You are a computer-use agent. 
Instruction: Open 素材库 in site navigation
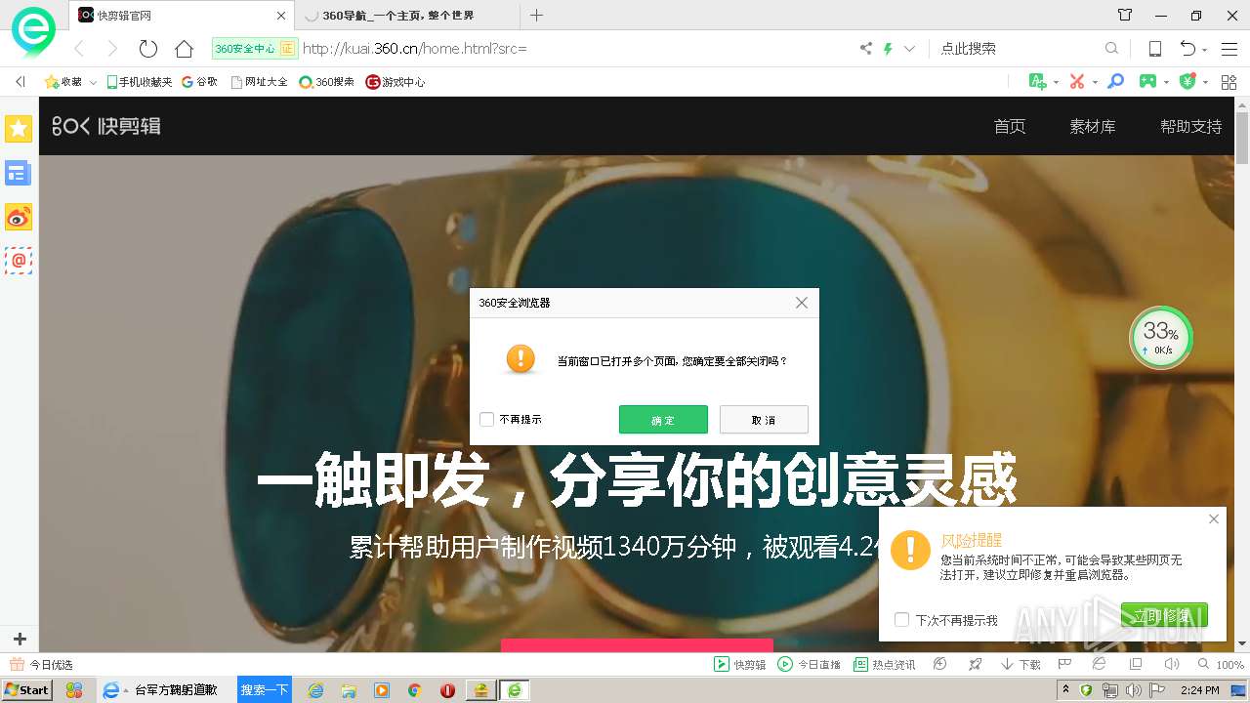pyautogui.click(x=1093, y=126)
